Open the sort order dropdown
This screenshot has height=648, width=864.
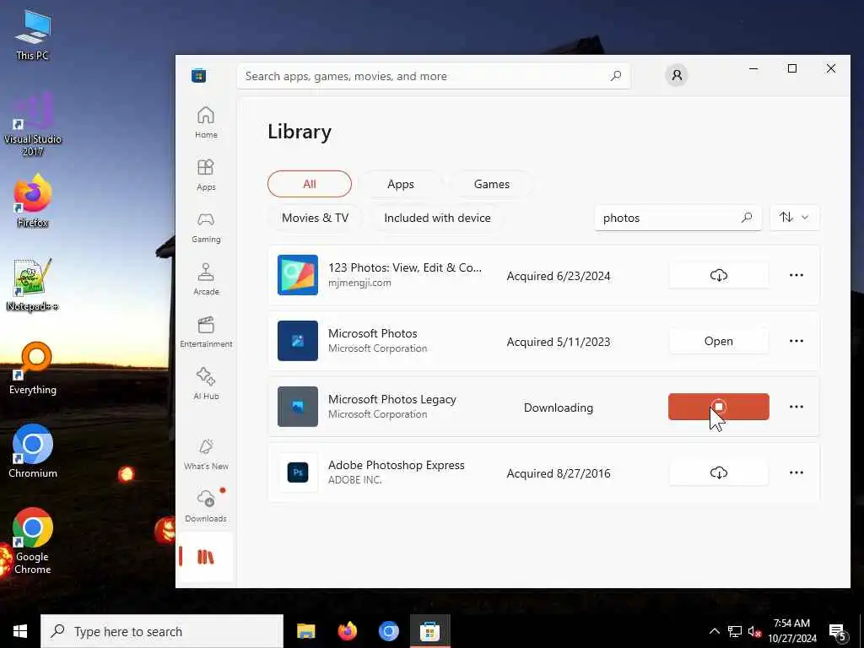coord(794,218)
